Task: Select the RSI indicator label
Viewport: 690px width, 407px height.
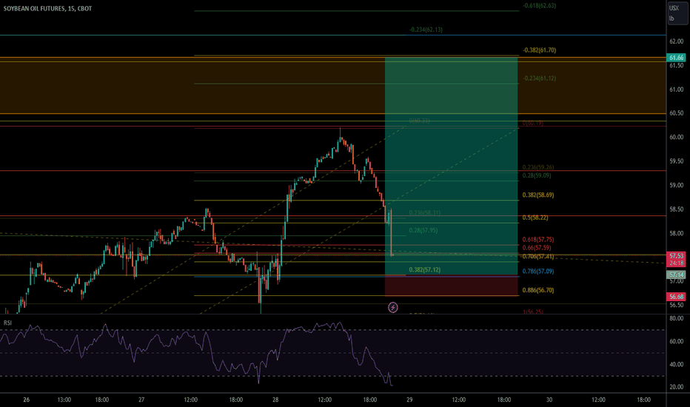Action: pyautogui.click(x=7, y=323)
